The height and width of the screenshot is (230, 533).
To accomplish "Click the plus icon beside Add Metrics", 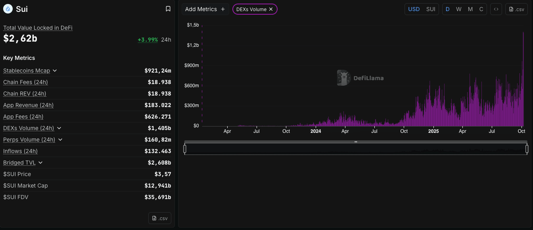I will click(x=223, y=9).
